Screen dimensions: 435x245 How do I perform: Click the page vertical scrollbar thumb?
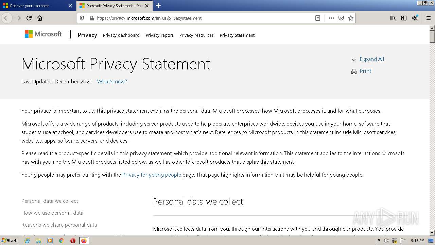[x=432, y=37]
